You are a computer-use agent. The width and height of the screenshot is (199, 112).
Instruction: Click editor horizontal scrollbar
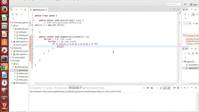tap(106, 83)
